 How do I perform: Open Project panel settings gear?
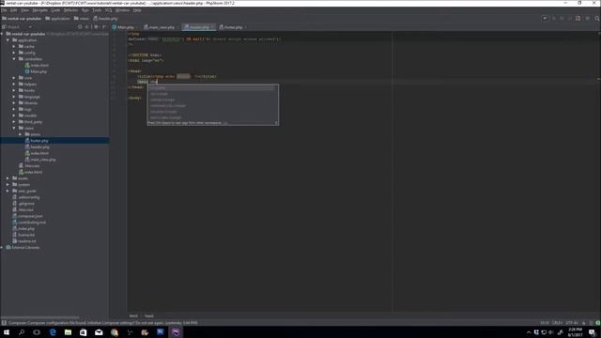tap(96, 27)
